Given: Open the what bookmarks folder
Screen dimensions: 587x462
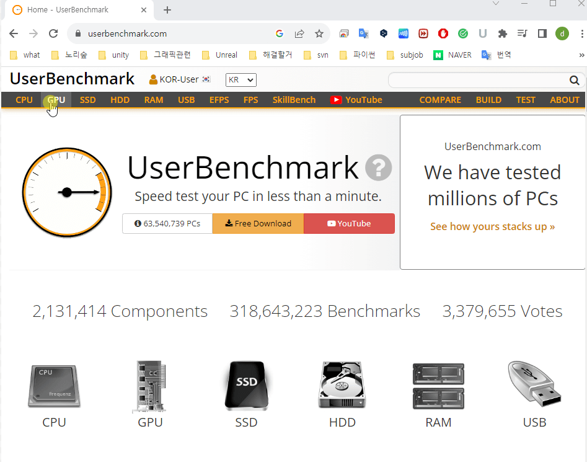Looking at the screenshot, I should coord(25,55).
